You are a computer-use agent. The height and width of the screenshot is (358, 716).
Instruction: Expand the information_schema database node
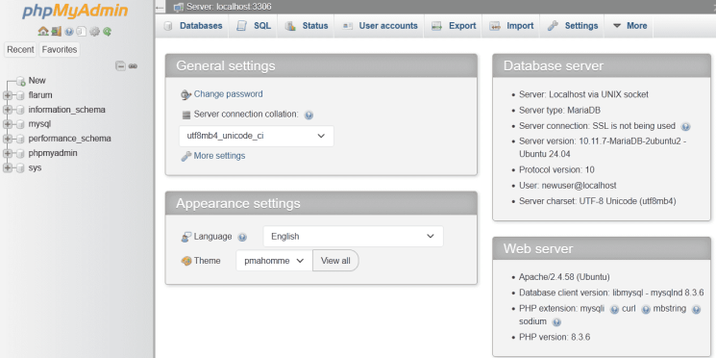(x=8, y=110)
